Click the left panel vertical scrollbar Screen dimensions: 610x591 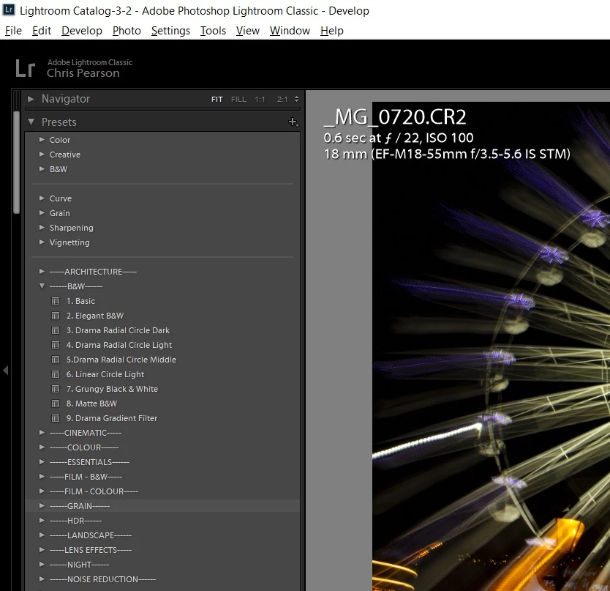coord(16,162)
